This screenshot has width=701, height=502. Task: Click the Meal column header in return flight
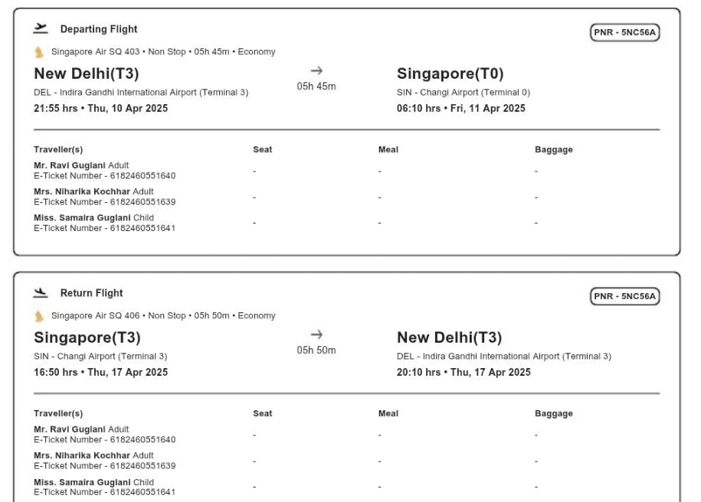[388, 413]
